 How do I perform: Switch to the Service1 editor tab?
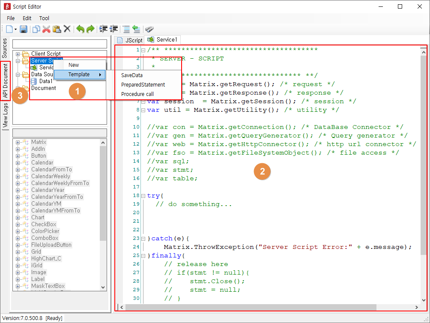[x=163, y=39]
